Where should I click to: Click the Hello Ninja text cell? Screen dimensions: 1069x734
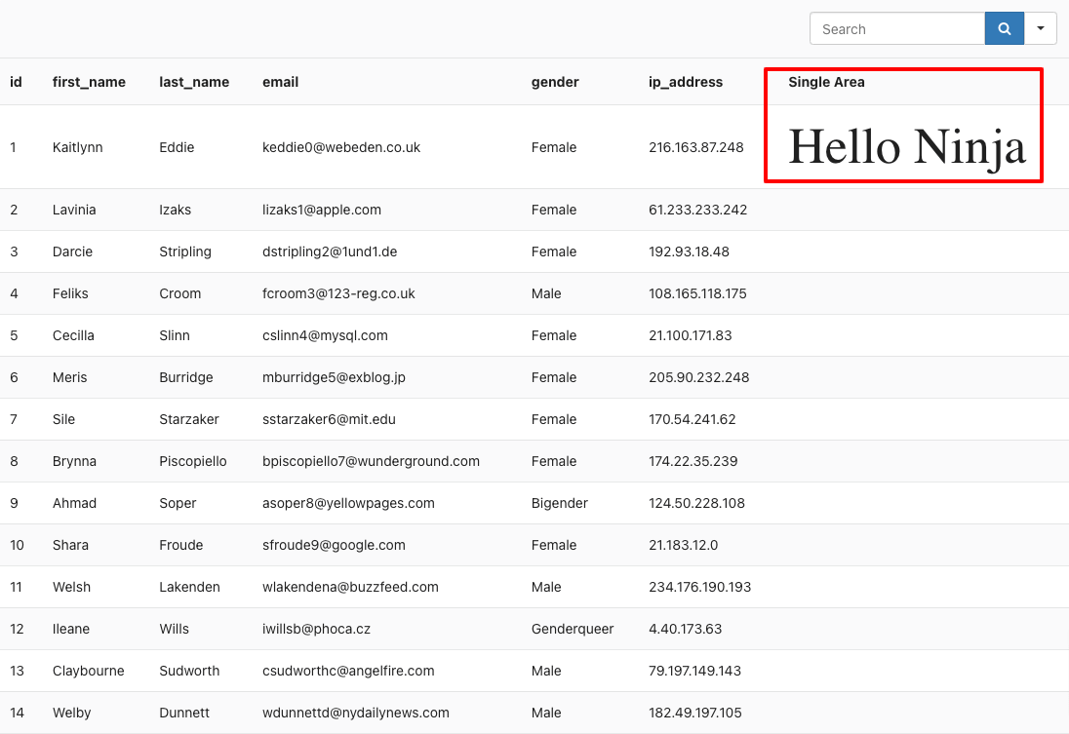[906, 147]
